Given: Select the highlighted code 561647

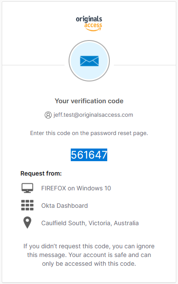Looking at the screenshot, I should (x=89, y=155).
